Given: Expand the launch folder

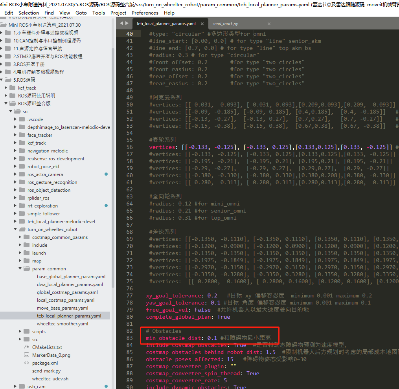Looking at the screenshot, I should [x=20, y=253].
